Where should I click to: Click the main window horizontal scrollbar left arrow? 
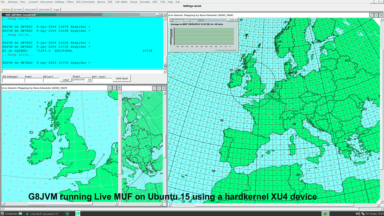(2, 209)
